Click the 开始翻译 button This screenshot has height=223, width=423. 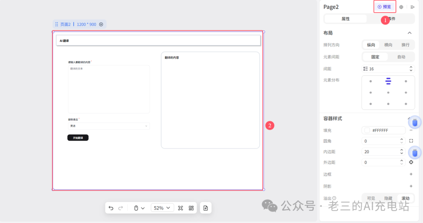click(x=78, y=138)
